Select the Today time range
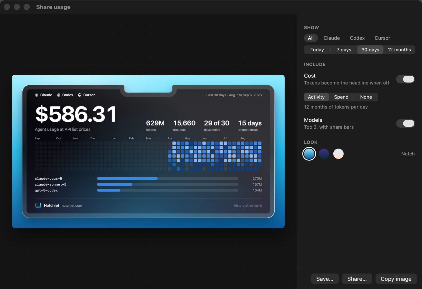Viewport: 422px width, 289px height. tap(317, 50)
